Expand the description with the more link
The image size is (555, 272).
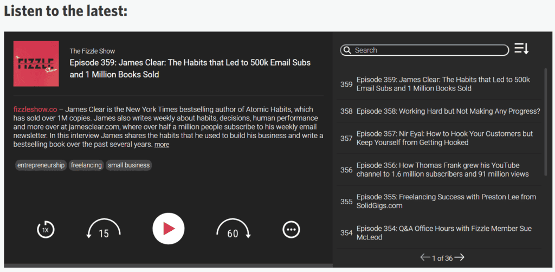click(162, 145)
